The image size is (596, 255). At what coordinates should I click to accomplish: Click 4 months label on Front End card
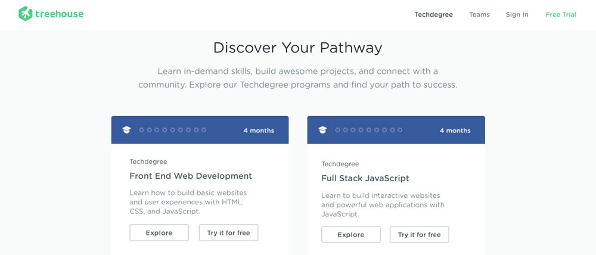click(259, 130)
